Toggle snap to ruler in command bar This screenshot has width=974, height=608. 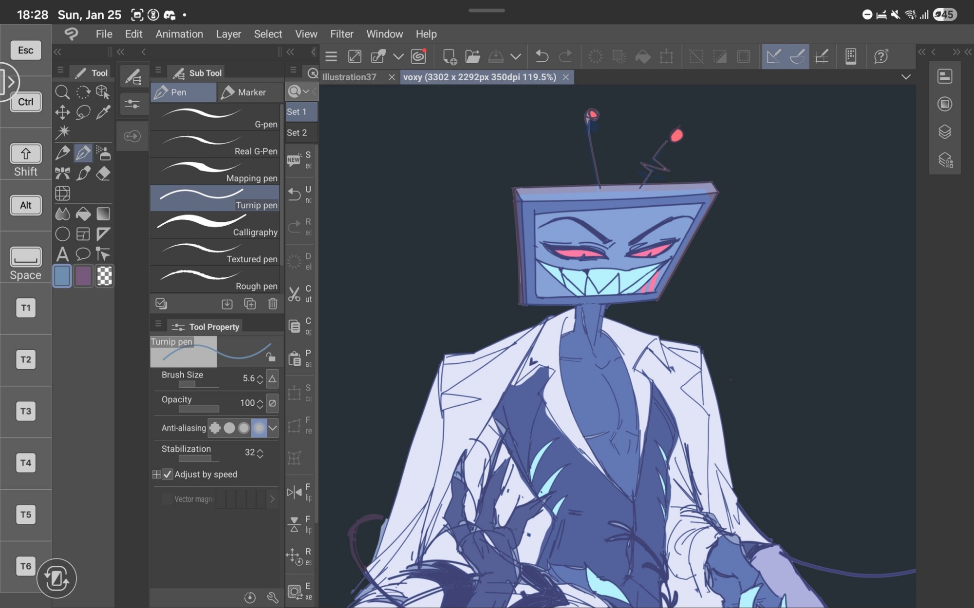(773, 57)
